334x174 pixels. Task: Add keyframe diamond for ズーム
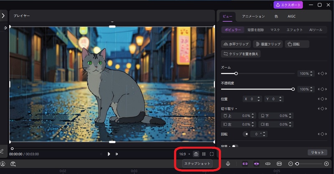(x=322, y=74)
